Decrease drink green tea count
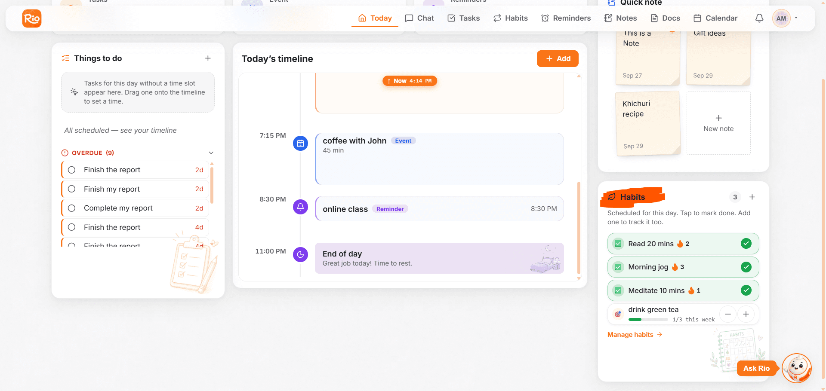This screenshot has height=391, width=826. point(728,314)
